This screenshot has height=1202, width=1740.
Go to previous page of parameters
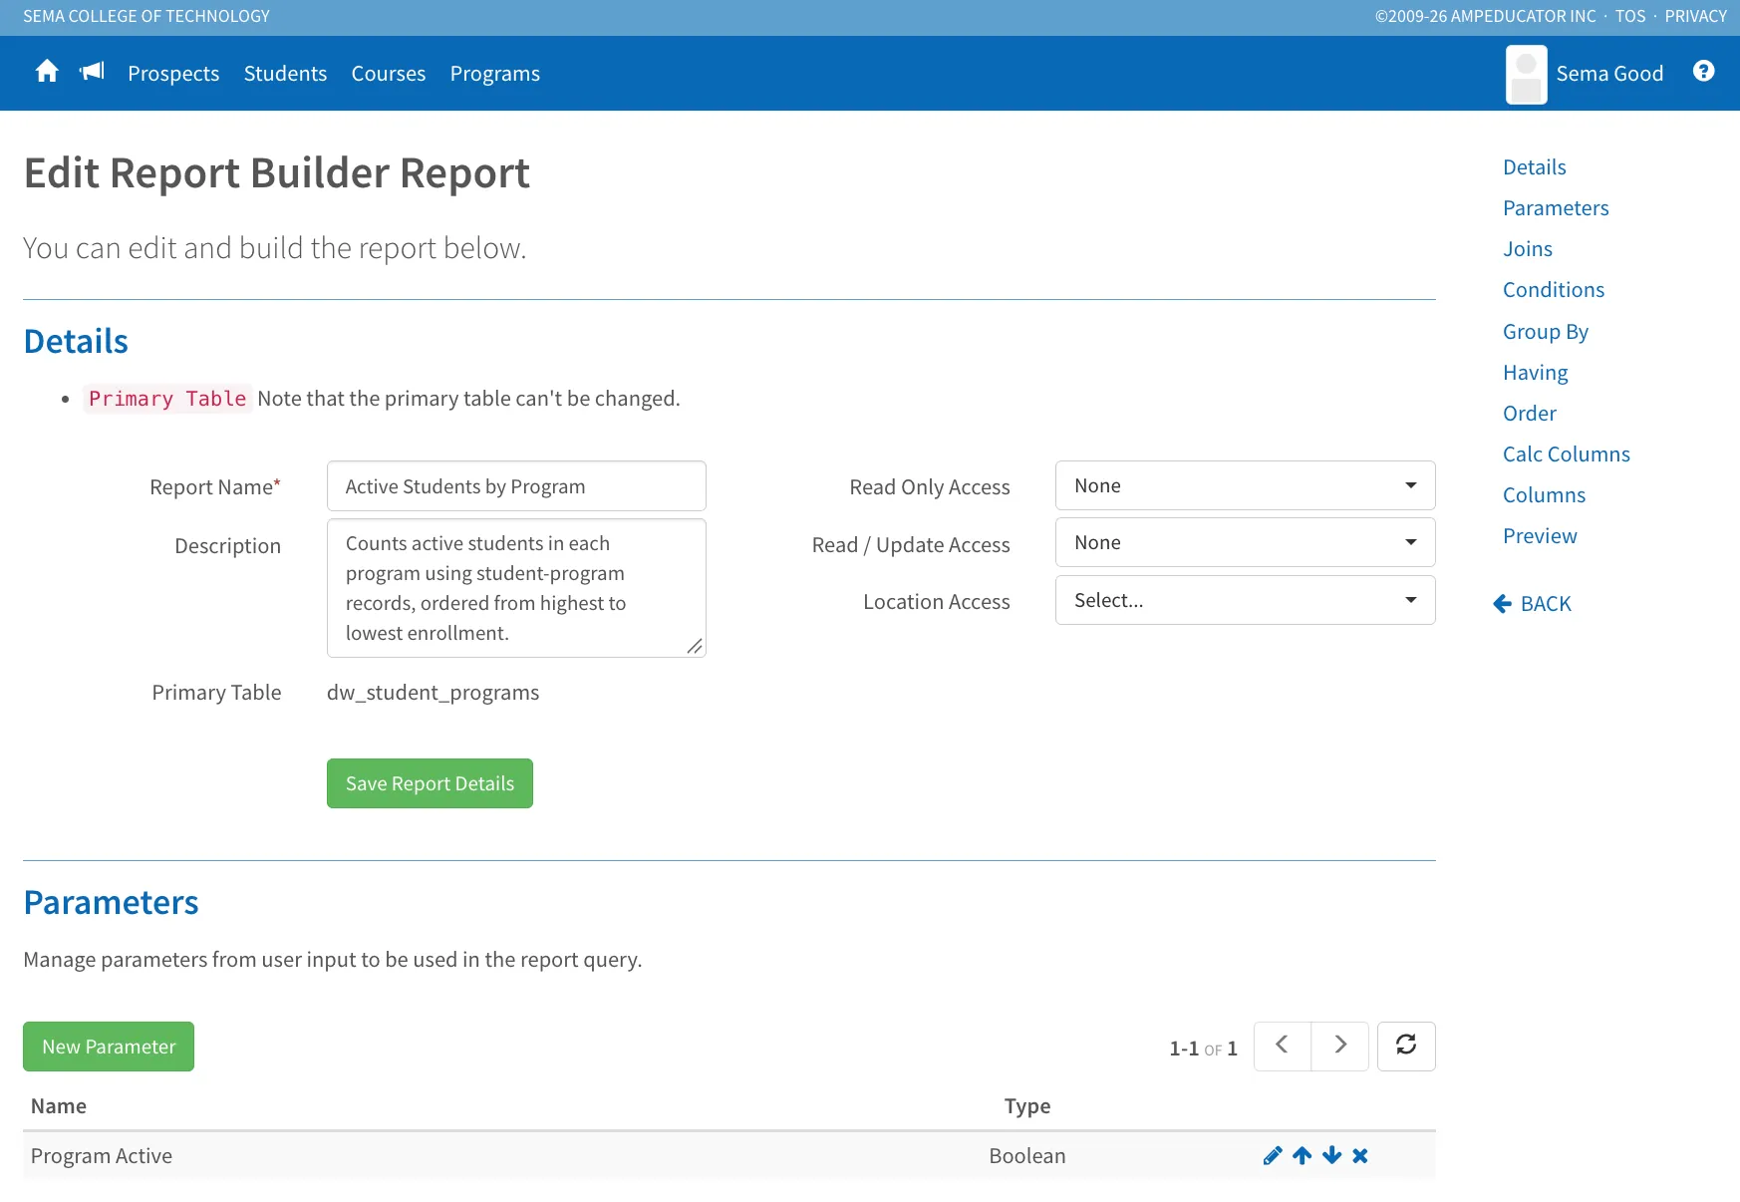1283,1047
